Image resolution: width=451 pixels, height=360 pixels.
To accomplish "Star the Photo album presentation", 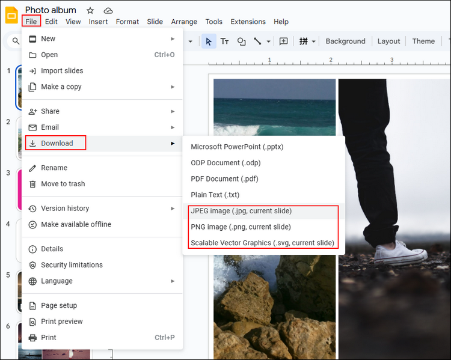I will tap(90, 11).
